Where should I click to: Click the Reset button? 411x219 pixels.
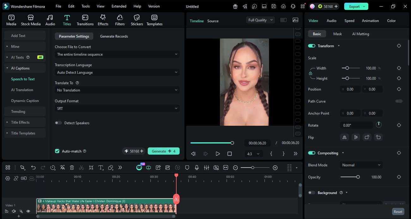click(x=398, y=212)
